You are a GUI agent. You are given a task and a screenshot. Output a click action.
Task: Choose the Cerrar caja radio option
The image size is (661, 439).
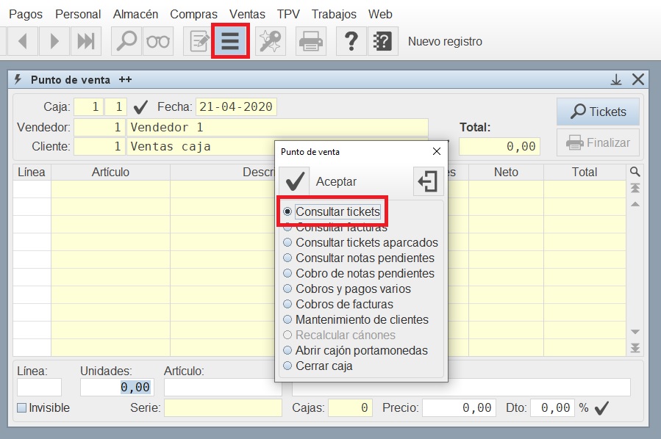click(287, 366)
